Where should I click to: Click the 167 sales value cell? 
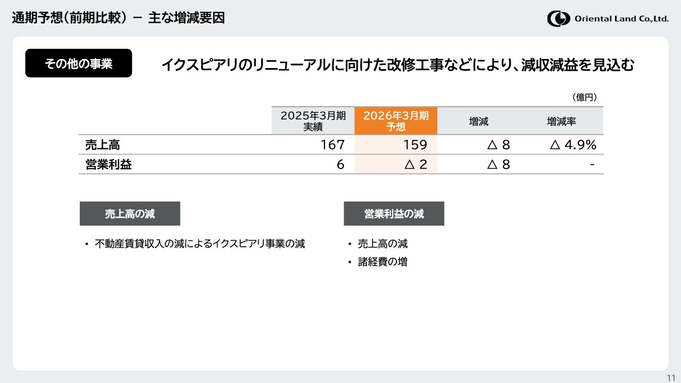click(x=333, y=145)
